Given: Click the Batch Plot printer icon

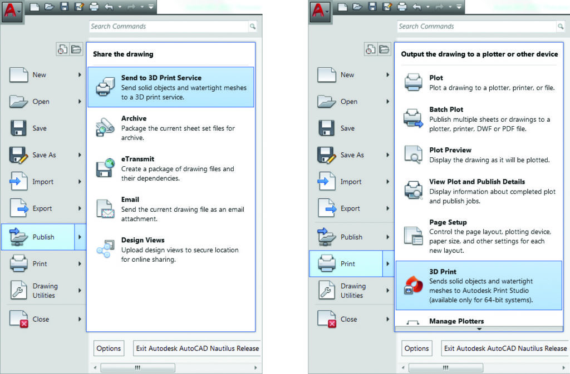Looking at the screenshot, I should pyautogui.click(x=414, y=118).
